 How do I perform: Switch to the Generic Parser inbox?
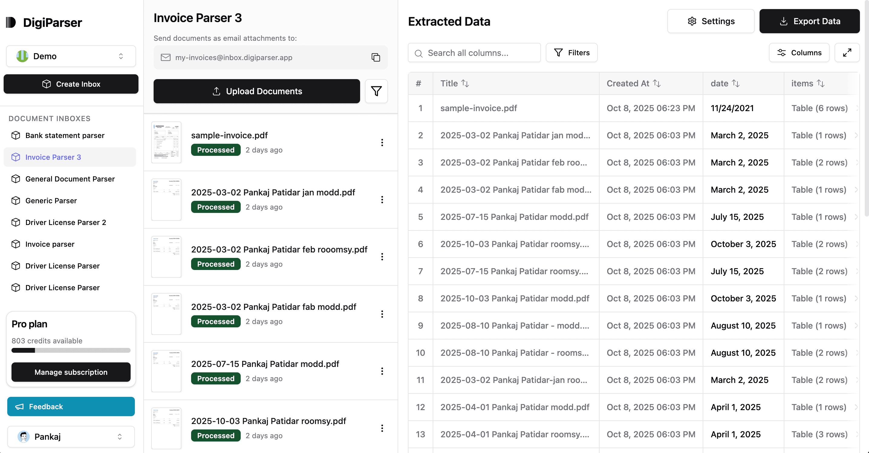point(51,201)
